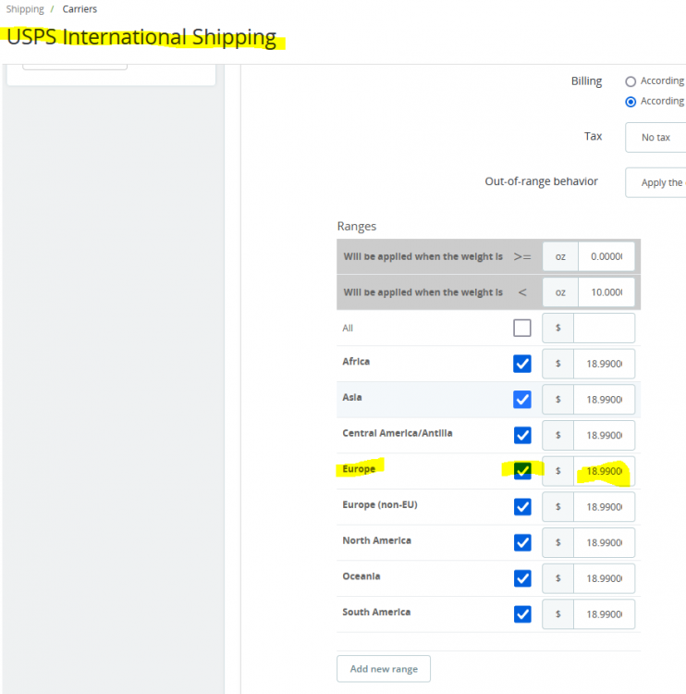Click the USPS International Shipping page title
686x694 pixels.
(141, 37)
